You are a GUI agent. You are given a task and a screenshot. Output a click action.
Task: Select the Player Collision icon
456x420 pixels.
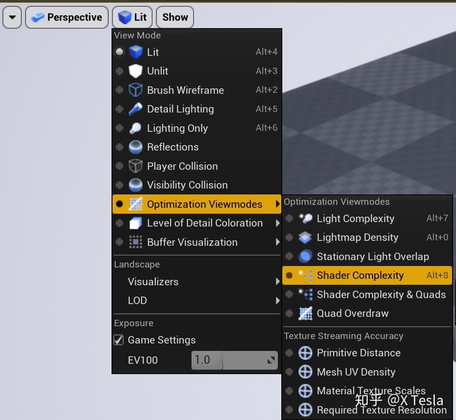(135, 166)
